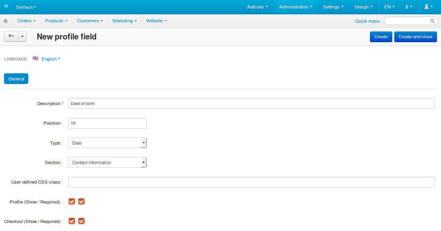
Task: Select the General tab
Action: click(x=16, y=79)
